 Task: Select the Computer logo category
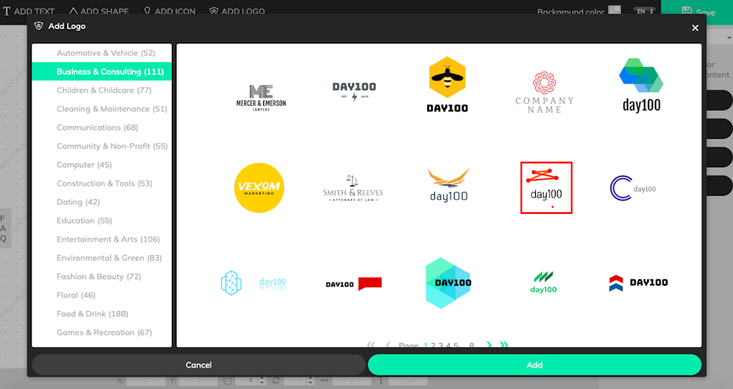coord(84,165)
